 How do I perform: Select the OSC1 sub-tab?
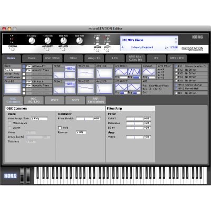pos(54,100)
